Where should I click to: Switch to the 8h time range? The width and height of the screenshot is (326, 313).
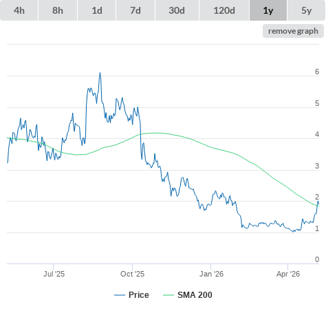[x=58, y=10]
